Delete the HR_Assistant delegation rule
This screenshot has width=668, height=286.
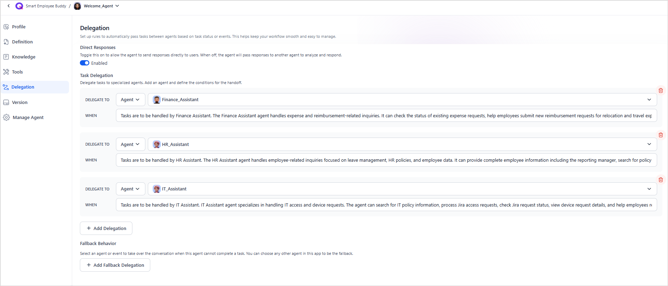pyautogui.click(x=661, y=135)
